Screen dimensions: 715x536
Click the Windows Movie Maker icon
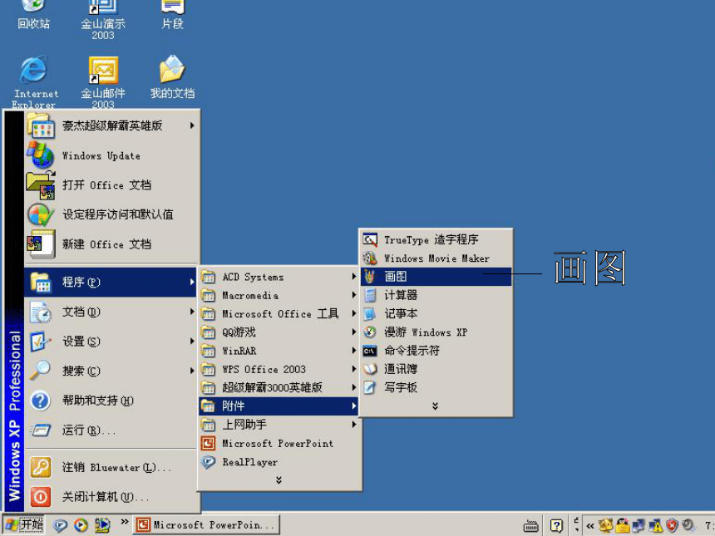click(x=370, y=258)
